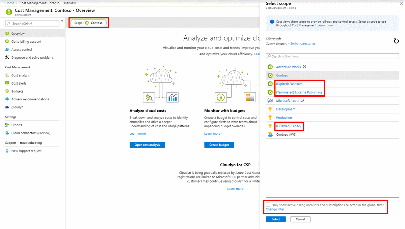Click the Adventure Works billing account icon
The width and height of the screenshot is (405, 229).
click(270, 67)
